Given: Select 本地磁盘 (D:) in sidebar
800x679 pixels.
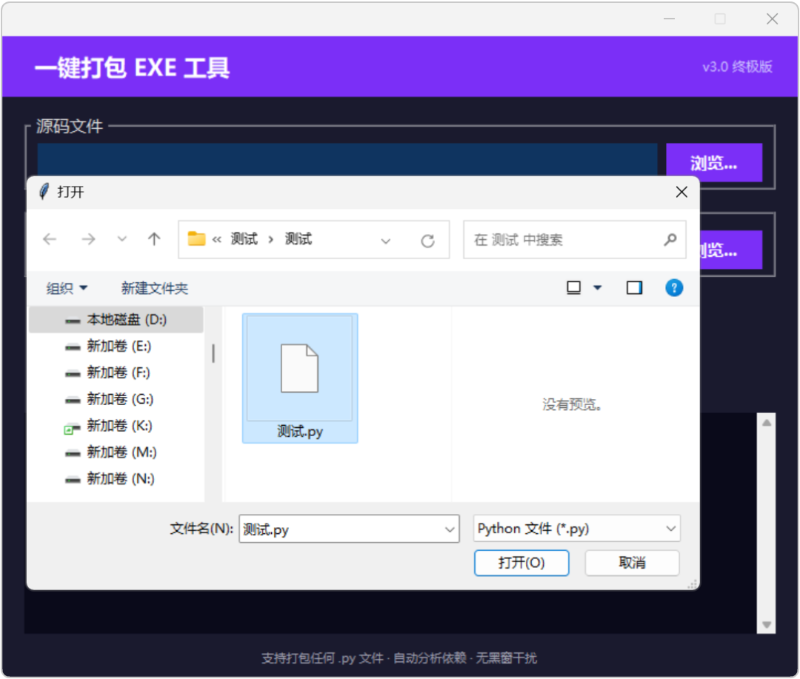Looking at the screenshot, I should point(116,320).
